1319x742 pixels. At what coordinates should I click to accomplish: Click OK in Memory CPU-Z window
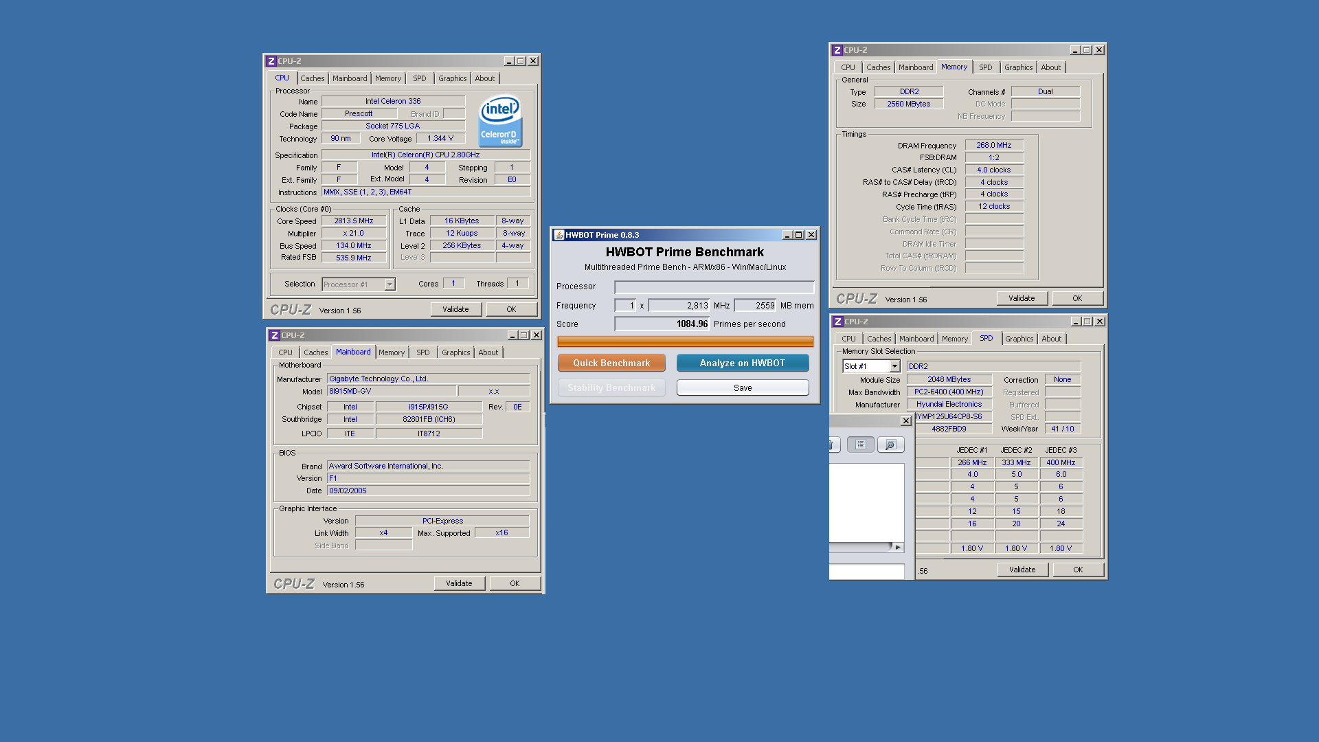coord(1077,298)
